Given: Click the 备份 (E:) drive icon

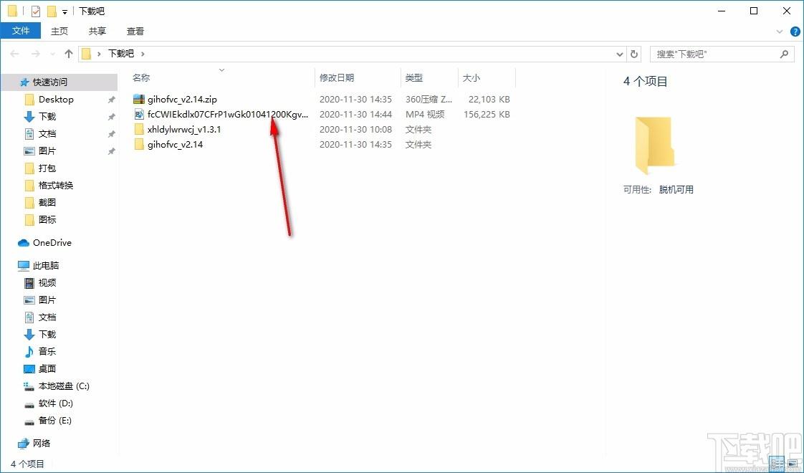Looking at the screenshot, I should pos(29,421).
